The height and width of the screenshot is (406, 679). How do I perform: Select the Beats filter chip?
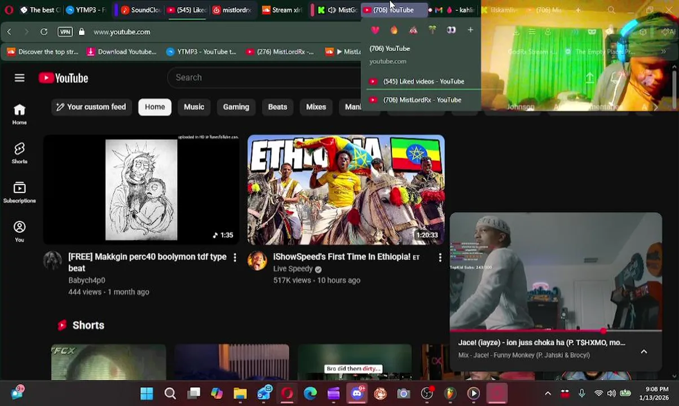click(277, 107)
